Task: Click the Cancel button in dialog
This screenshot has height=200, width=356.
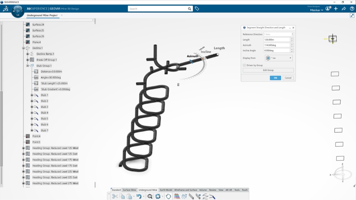Action: [288, 78]
